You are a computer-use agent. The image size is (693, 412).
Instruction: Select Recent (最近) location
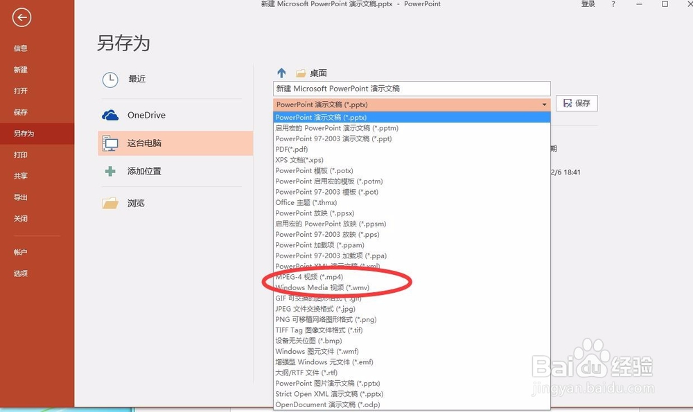click(175, 80)
